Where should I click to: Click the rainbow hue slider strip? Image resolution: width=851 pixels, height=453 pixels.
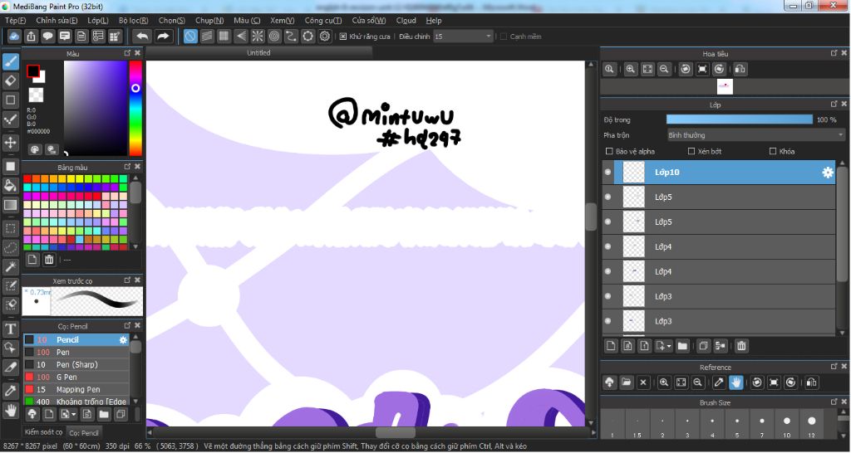point(135,109)
